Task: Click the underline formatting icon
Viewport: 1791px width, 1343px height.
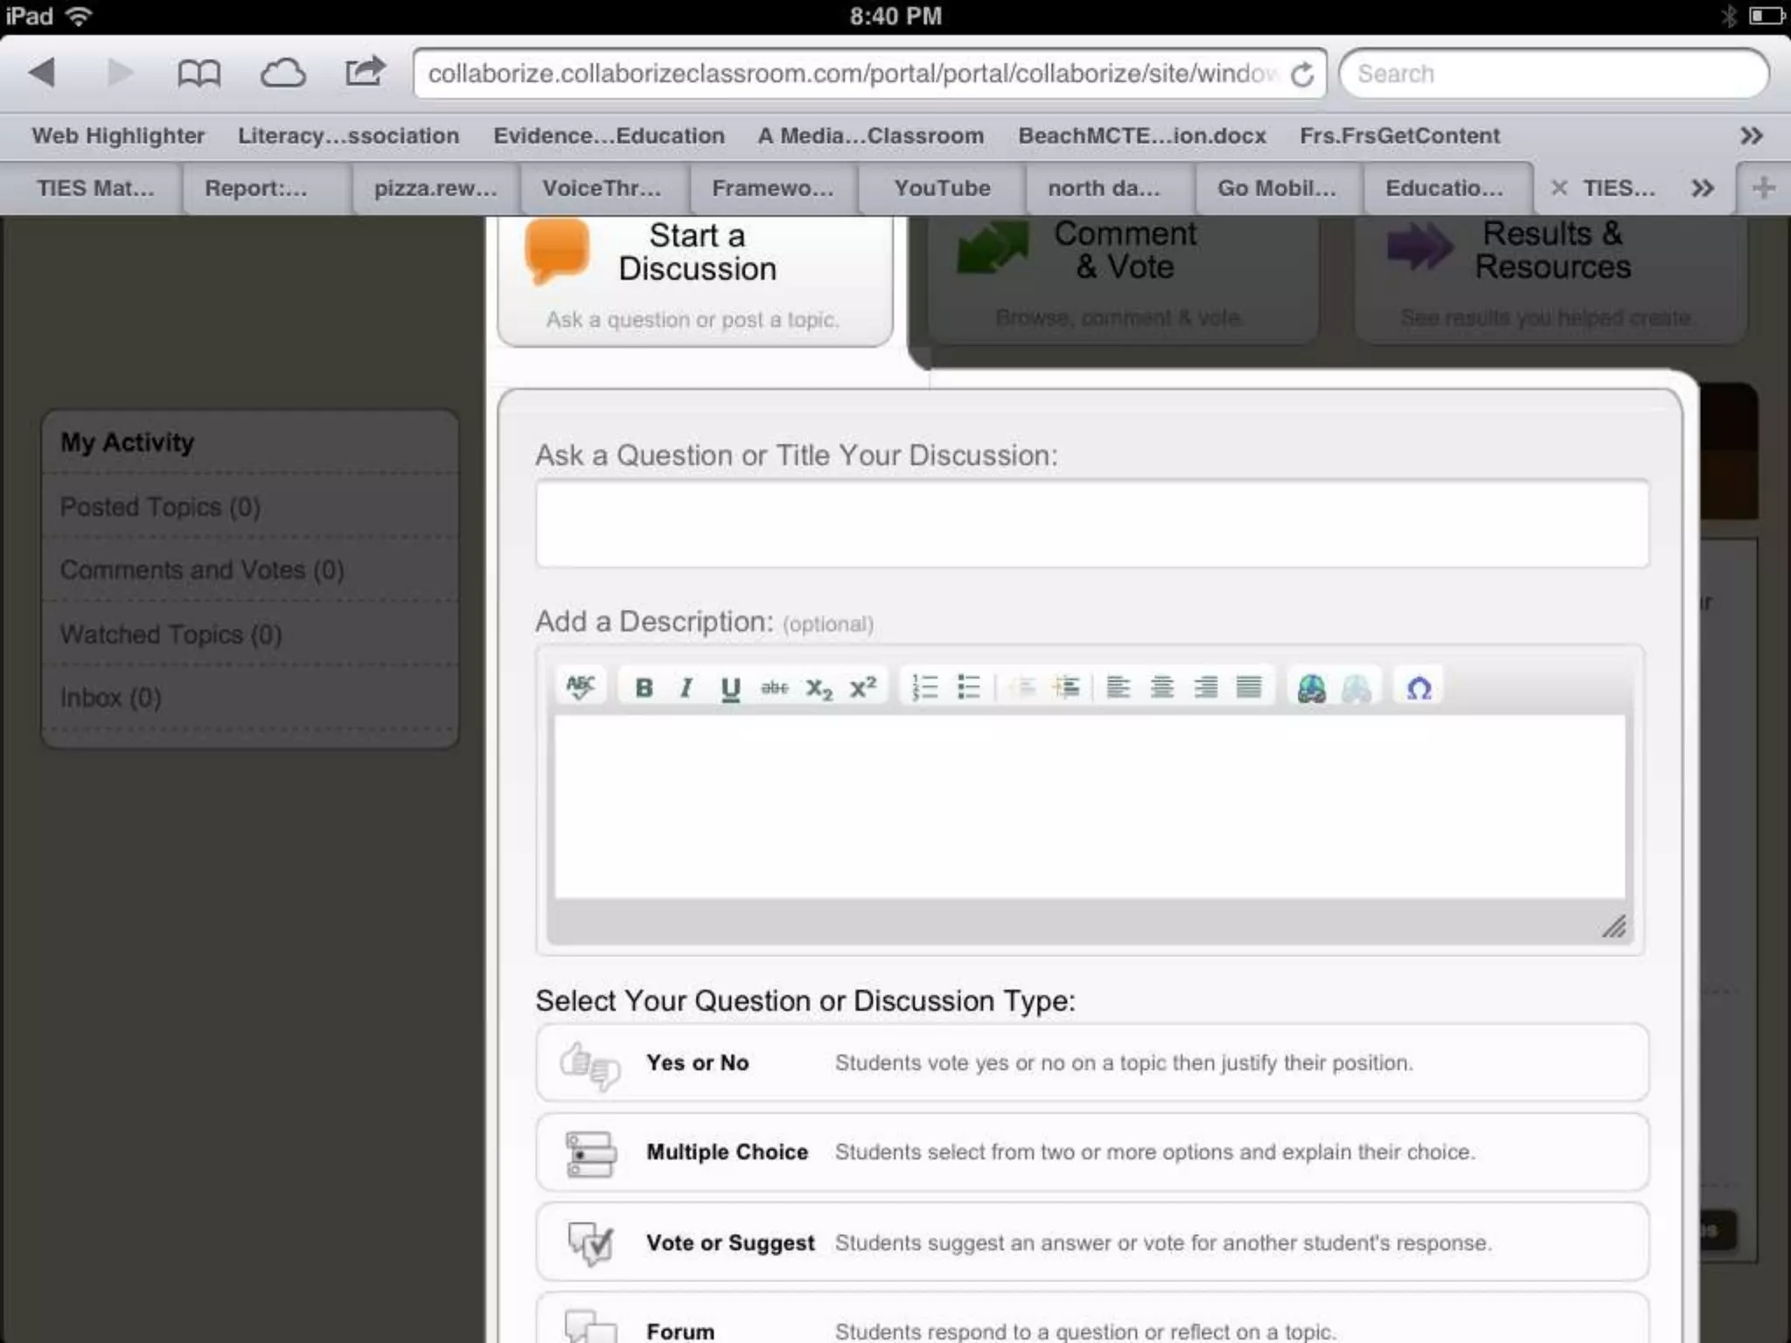Action: [730, 688]
